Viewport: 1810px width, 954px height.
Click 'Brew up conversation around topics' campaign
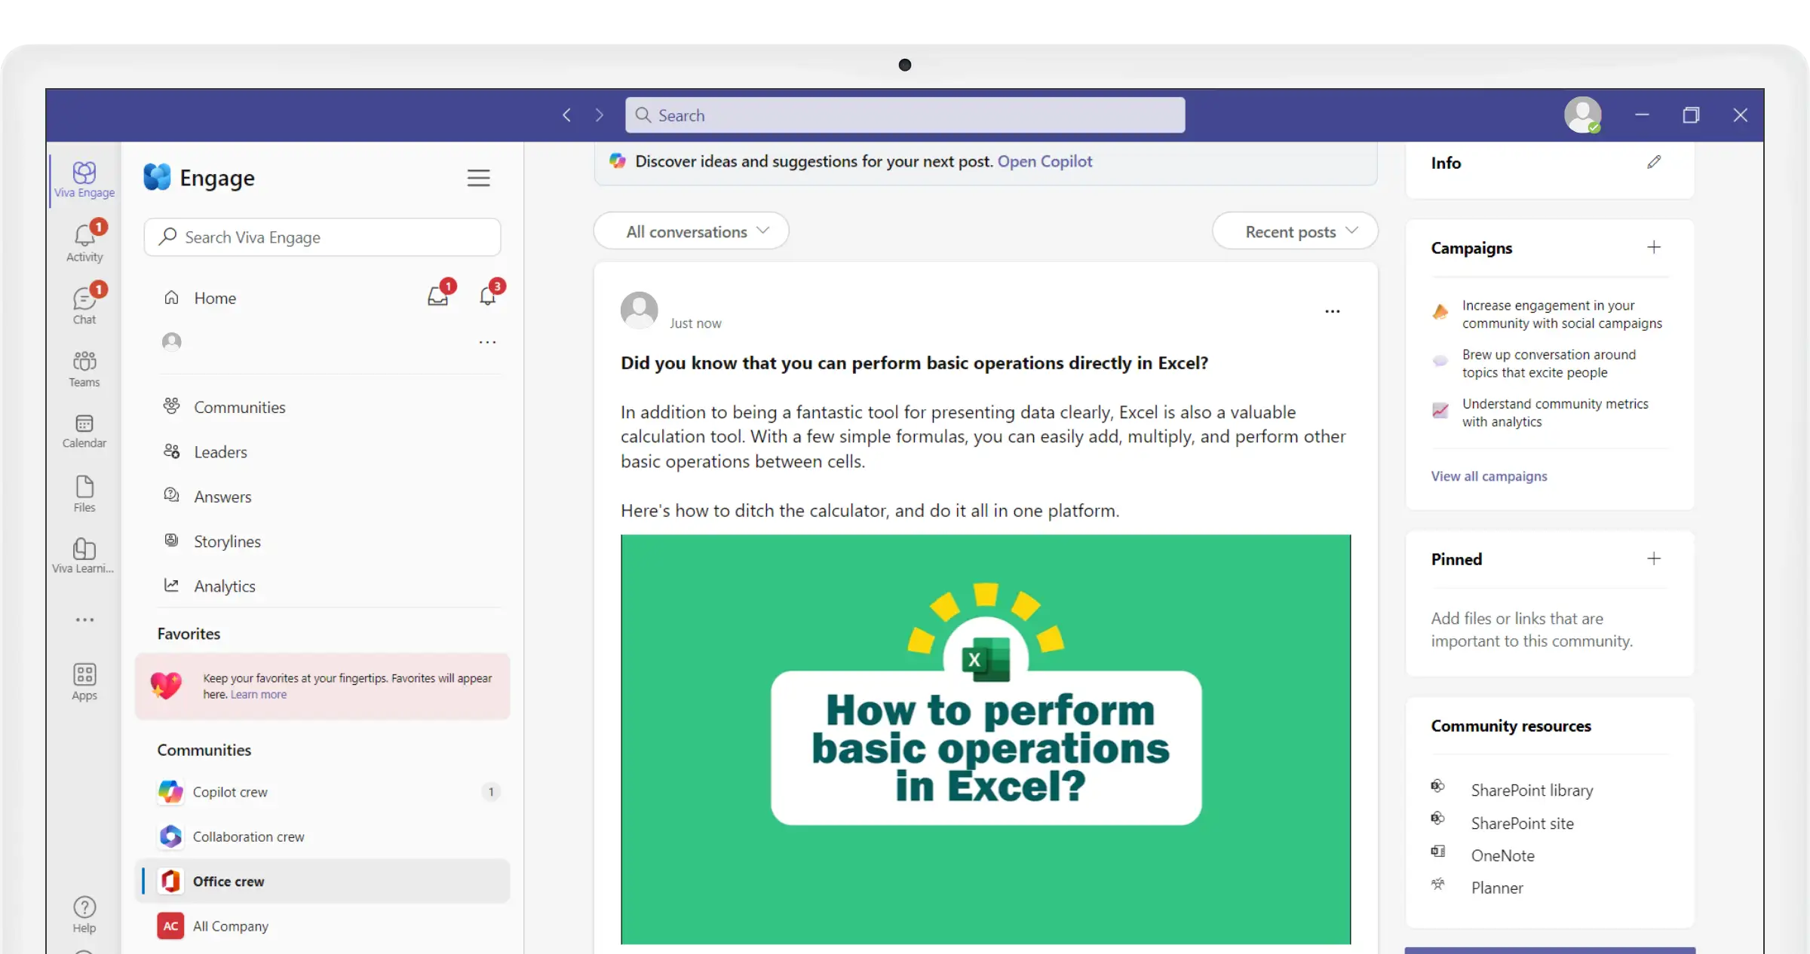click(x=1548, y=363)
